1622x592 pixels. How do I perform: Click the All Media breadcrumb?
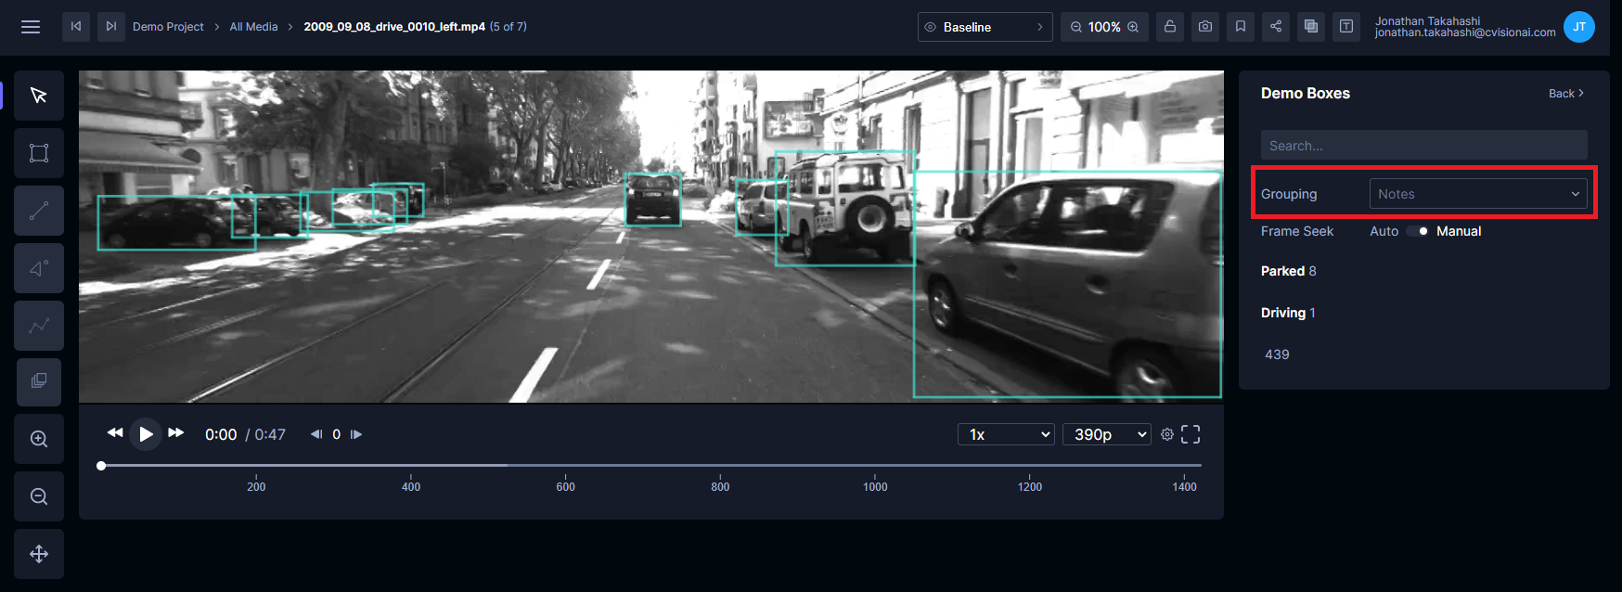click(x=253, y=27)
